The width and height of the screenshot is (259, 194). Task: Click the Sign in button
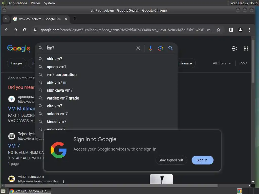(202, 160)
